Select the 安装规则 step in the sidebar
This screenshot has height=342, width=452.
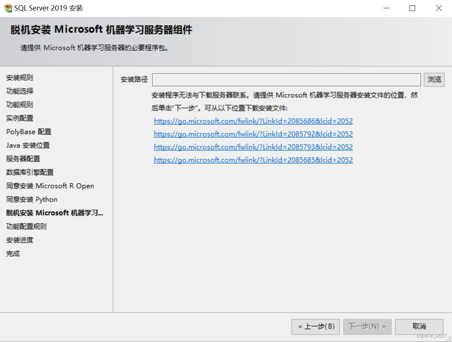coord(20,78)
